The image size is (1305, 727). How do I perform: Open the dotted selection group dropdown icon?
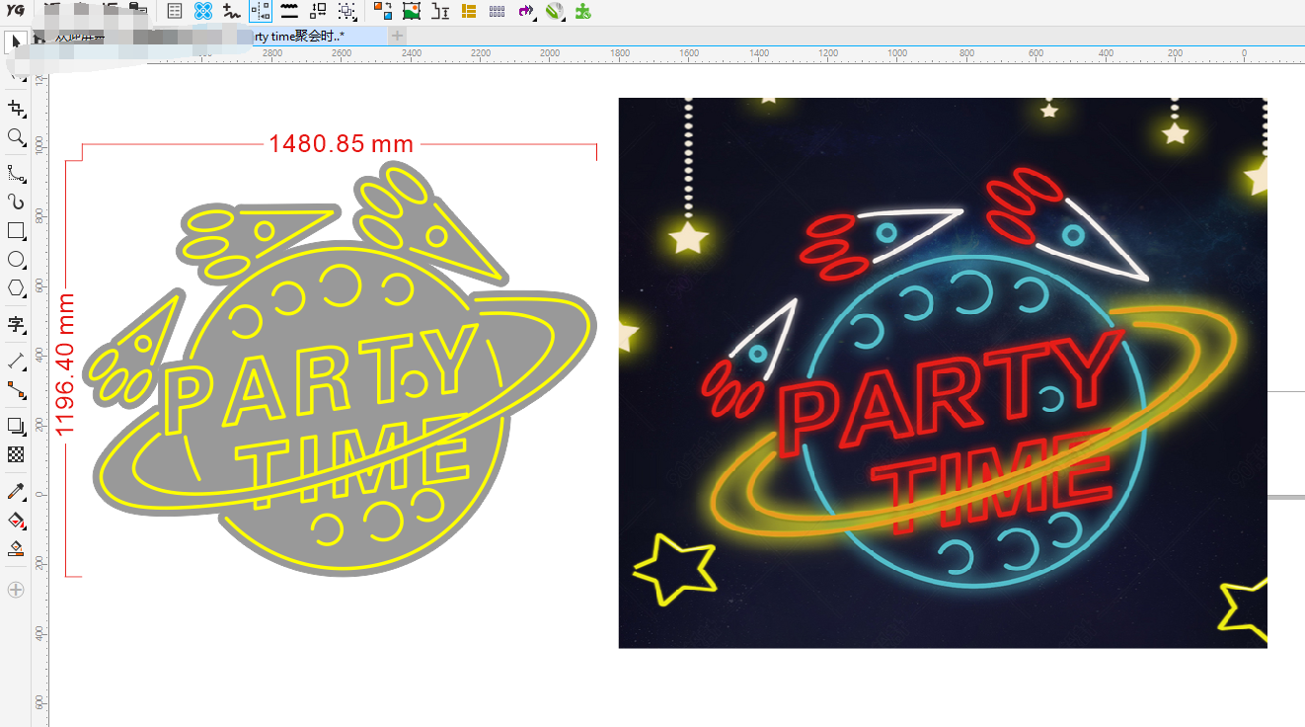[x=346, y=11]
